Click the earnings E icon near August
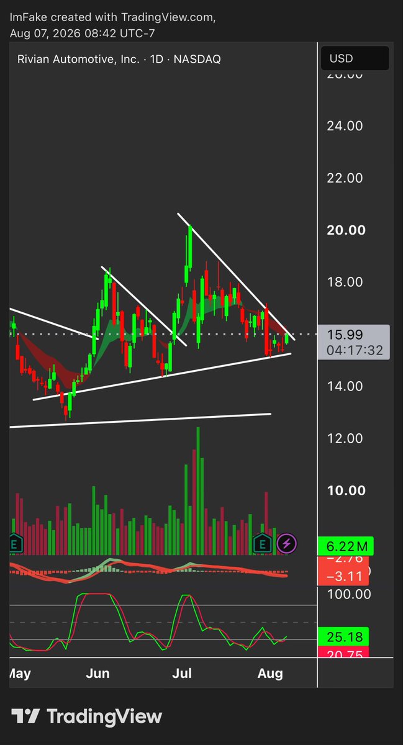This screenshot has width=403, height=745. (263, 544)
